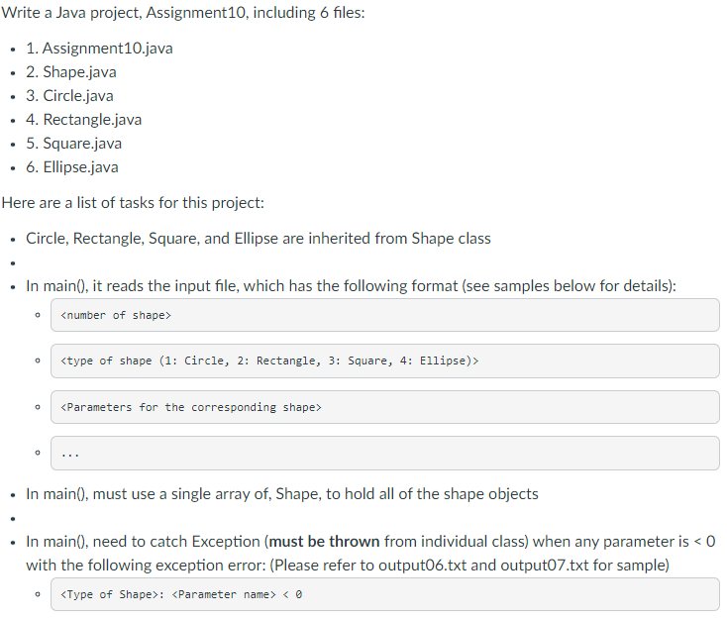
Task: Click the <type of shape> code block
Action: (x=385, y=361)
